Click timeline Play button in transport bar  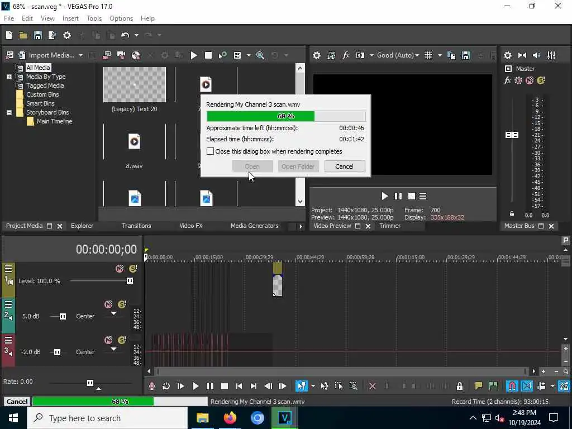click(x=195, y=386)
